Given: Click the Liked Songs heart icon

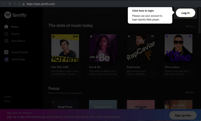Looking at the screenshot, I should [x=6, y=59].
